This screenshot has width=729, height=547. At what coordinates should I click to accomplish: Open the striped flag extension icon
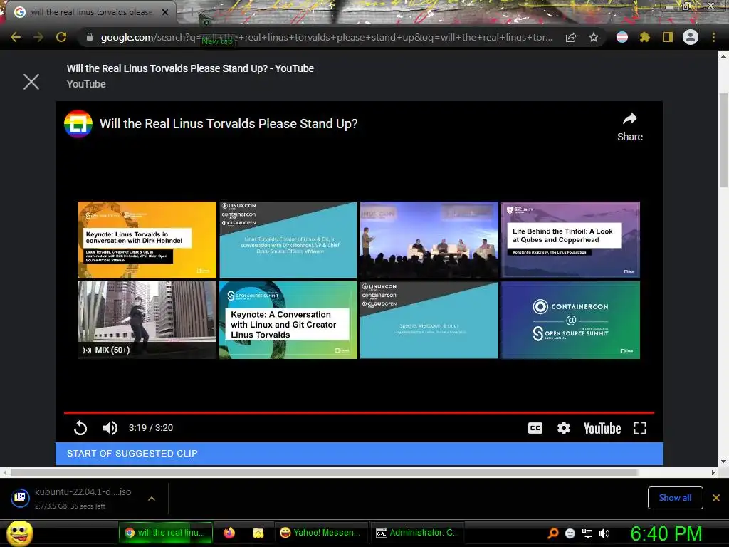click(622, 37)
